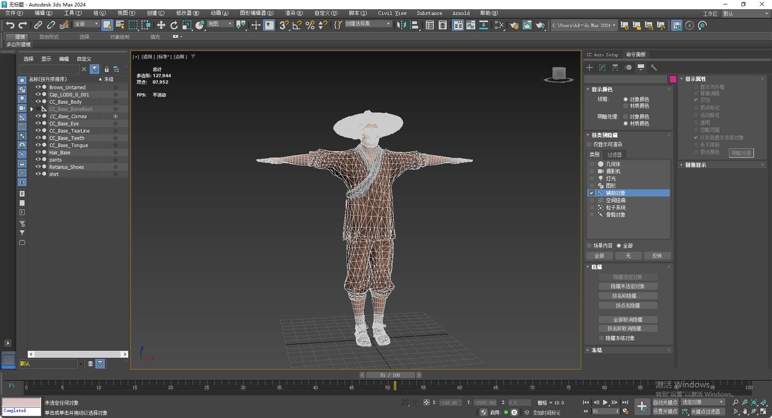The height and width of the screenshot is (418, 772).
Task: Click the 隐藏未选定对象 button
Action: (628, 286)
